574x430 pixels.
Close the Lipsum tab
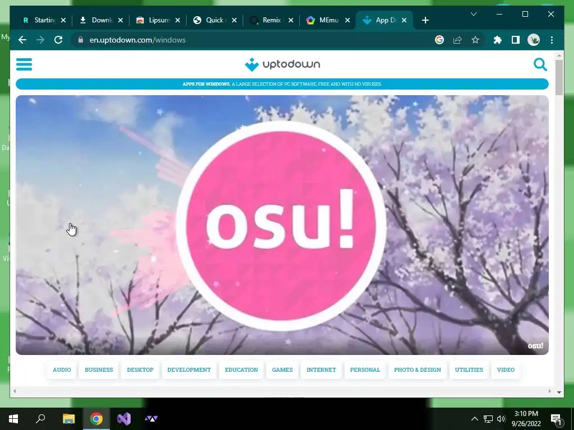pos(178,20)
